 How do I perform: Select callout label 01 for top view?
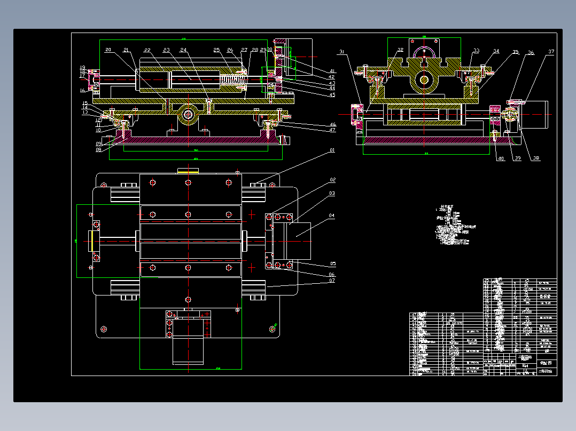point(332,150)
